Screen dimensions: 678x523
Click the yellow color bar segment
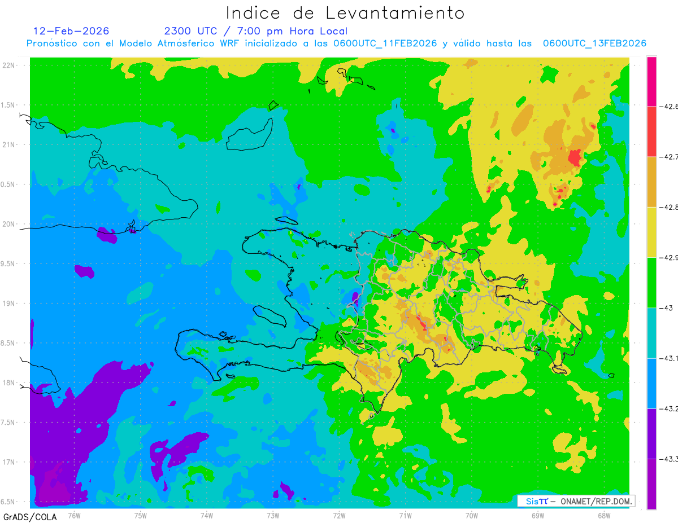point(651,232)
